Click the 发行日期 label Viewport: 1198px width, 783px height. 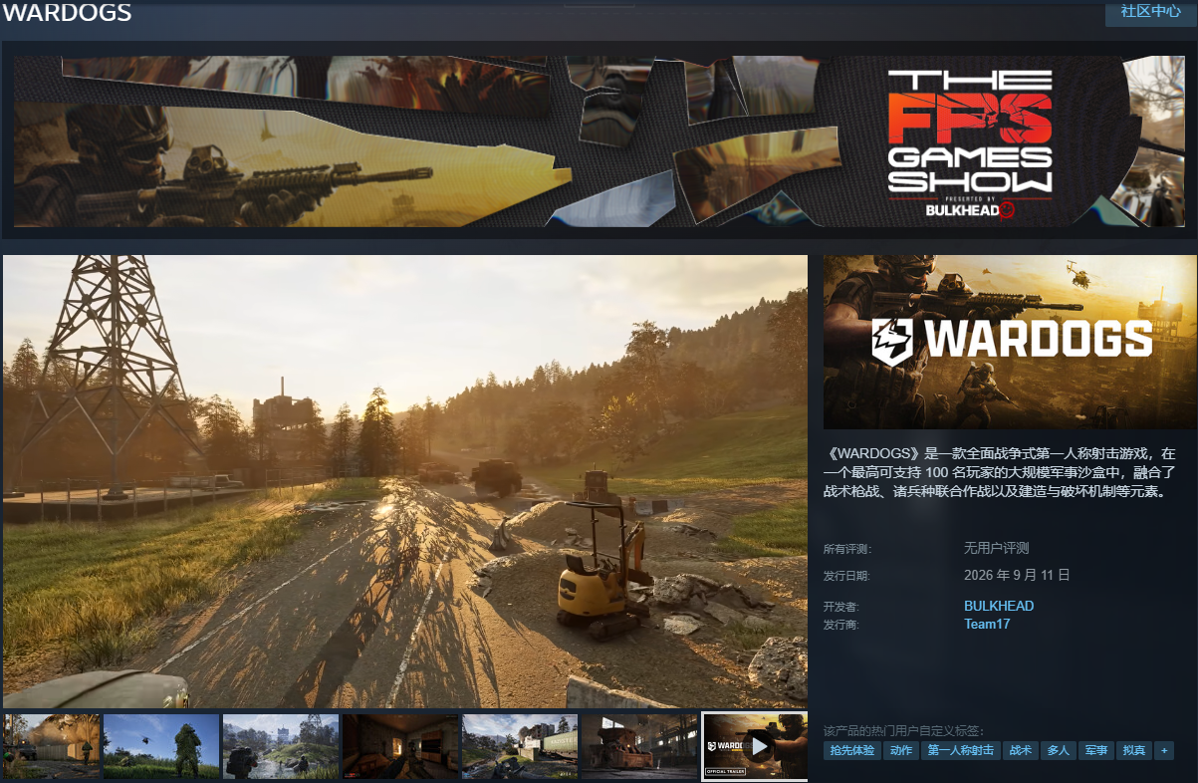[846, 576]
